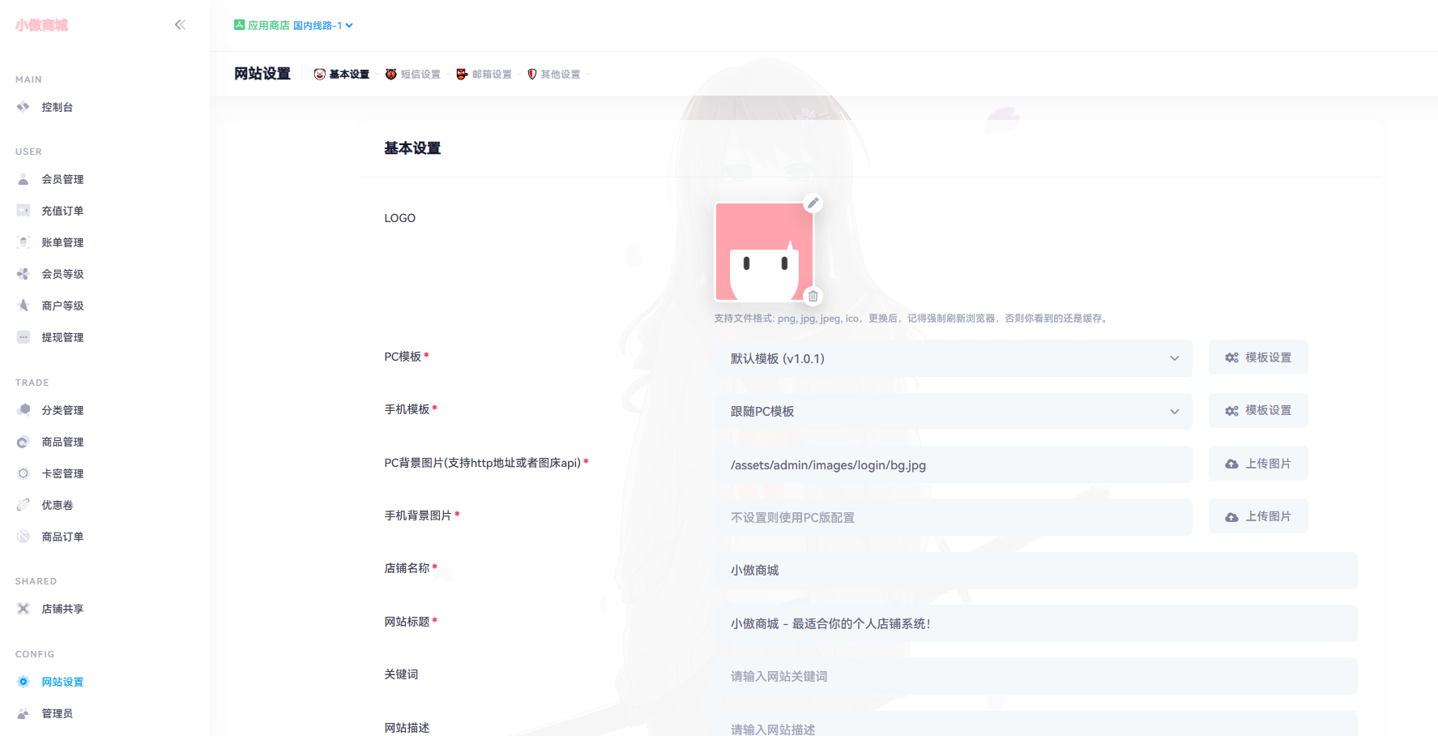Click the 基本设置 tab icon
The height and width of the screenshot is (736, 1438).
(320, 74)
